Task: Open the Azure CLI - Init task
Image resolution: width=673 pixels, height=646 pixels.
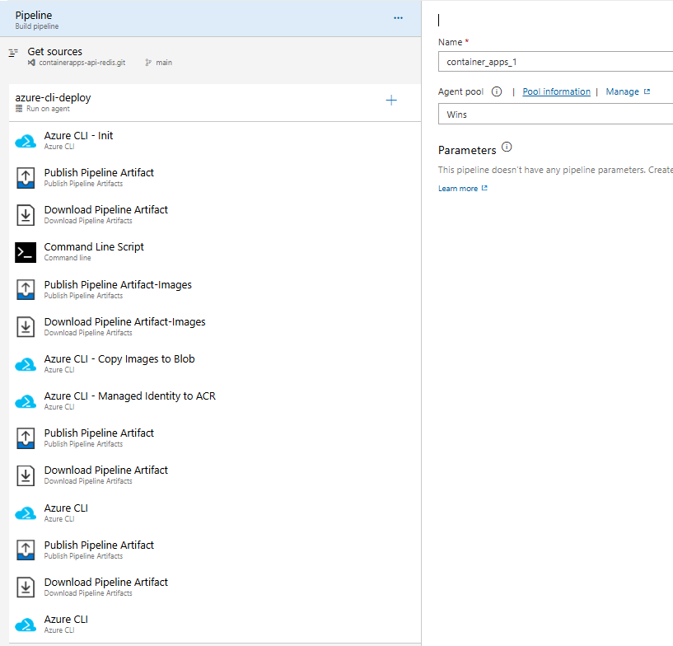Action: [x=215, y=140]
